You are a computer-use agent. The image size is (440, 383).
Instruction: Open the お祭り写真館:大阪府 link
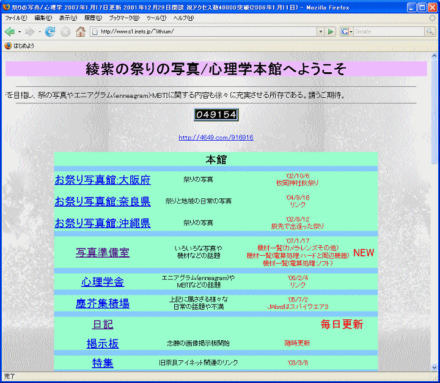102,180
